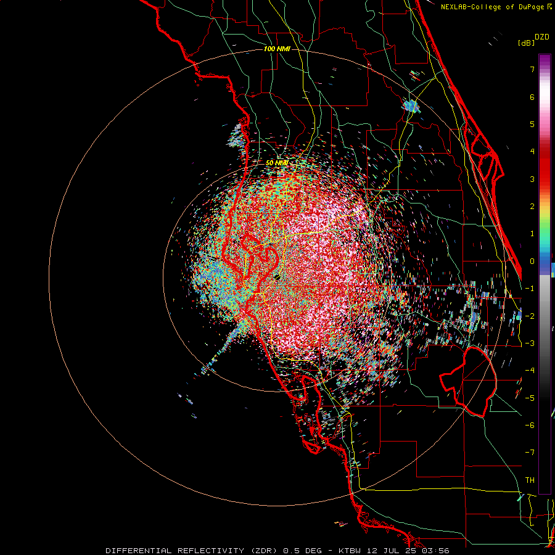Image resolution: width=555 pixels, height=555 pixels.
Task: Click the color scale value -4
Action: pos(530,371)
